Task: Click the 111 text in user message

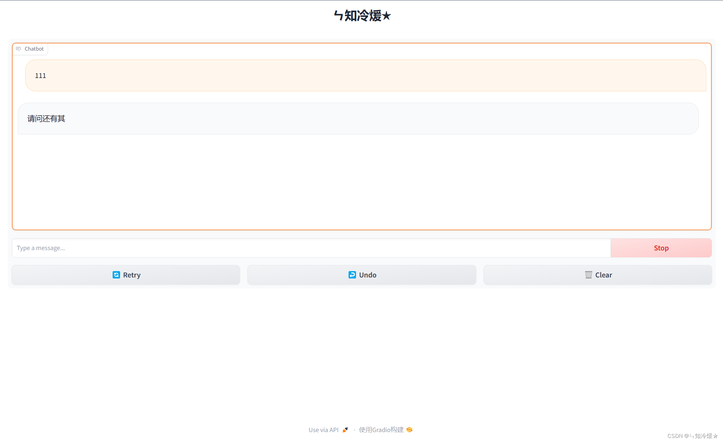Action: pos(40,76)
